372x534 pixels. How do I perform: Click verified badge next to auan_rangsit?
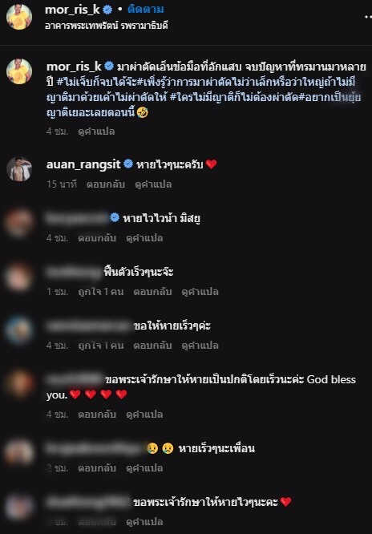click(128, 164)
